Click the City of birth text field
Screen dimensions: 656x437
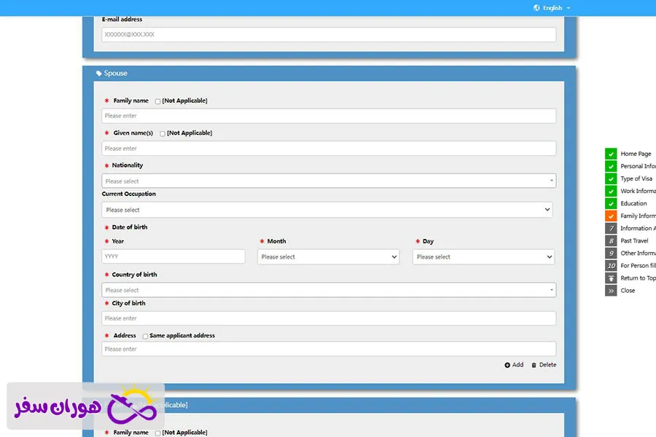pos(329,318)
